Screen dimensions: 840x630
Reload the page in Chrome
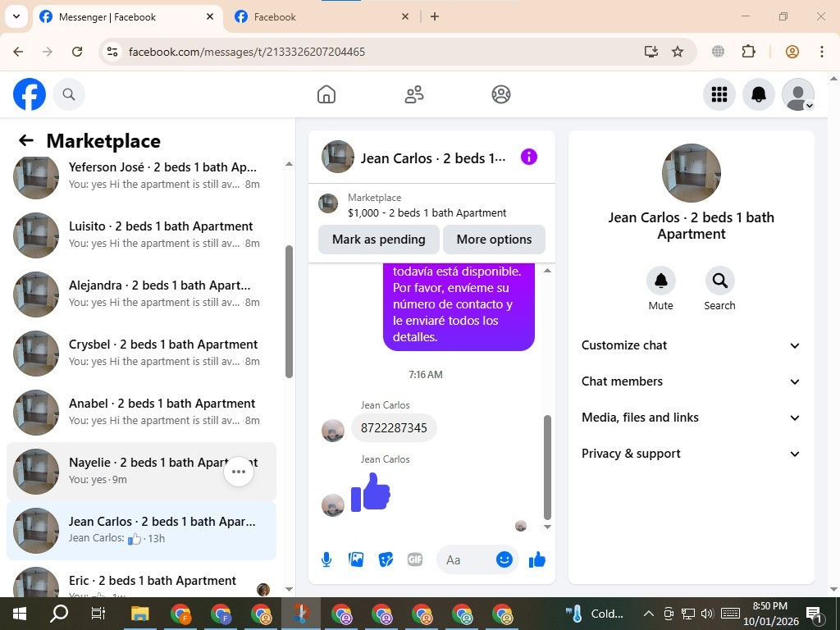(77, 52)
